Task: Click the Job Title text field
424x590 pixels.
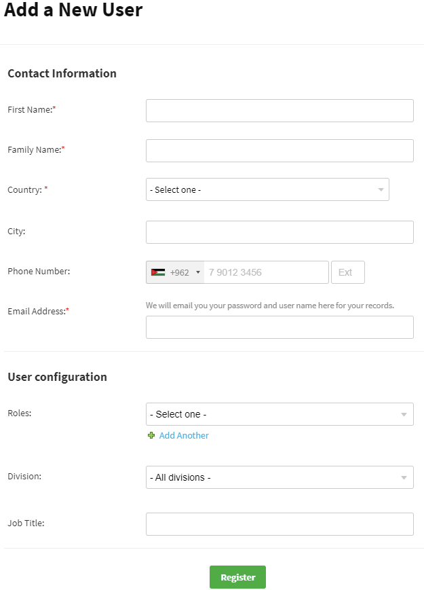Action: tap(280, 524)
